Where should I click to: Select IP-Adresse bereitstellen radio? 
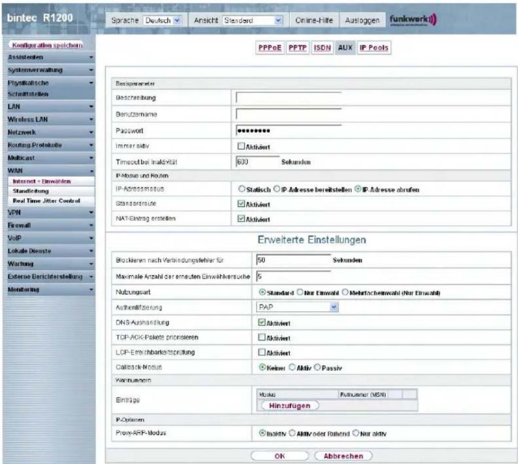click(x=276, y=189)
